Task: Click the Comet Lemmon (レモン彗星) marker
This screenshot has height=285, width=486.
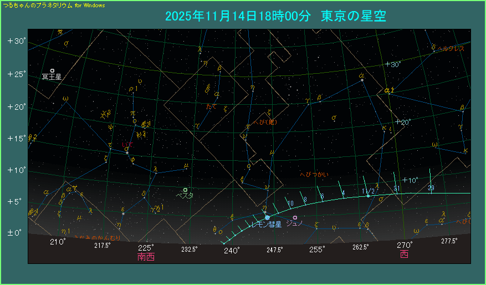Action: coord(267,217)
